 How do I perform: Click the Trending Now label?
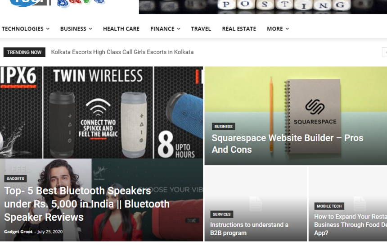[x=24, y=52]
